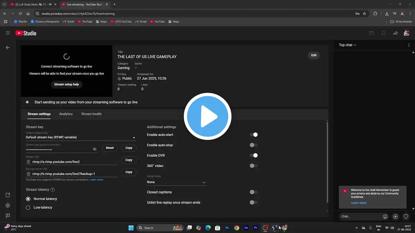Switch to the Stream health tab
Image resolution: width=415 pixels, height=233 pixels.
point(91,114)
